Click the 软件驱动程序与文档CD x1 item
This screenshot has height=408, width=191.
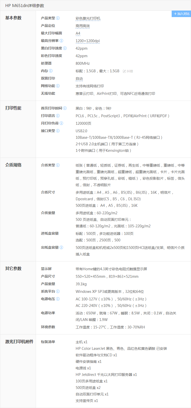coord(96,355)
